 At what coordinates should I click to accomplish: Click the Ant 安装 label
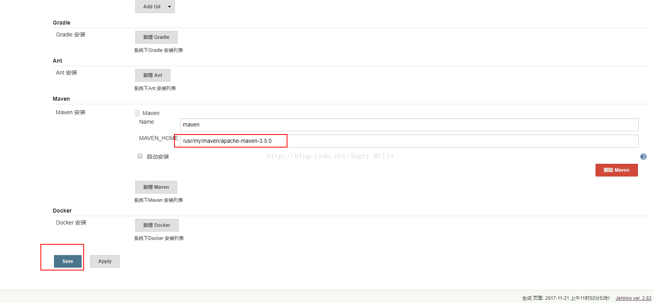point(67,73)
